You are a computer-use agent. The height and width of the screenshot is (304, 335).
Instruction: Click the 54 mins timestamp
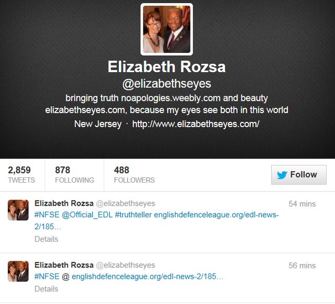coord(302,204)
